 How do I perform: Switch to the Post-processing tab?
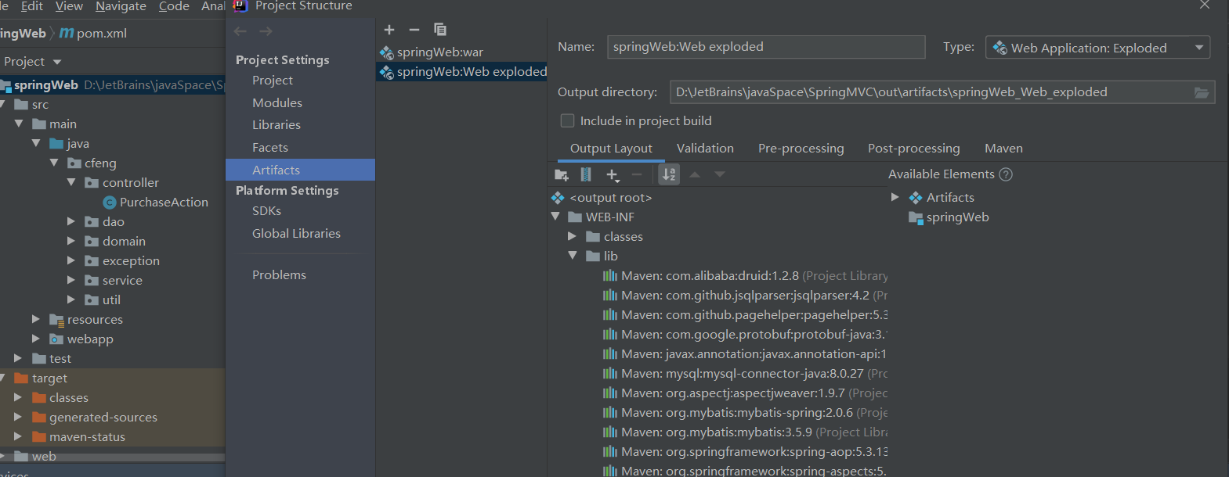913,149
